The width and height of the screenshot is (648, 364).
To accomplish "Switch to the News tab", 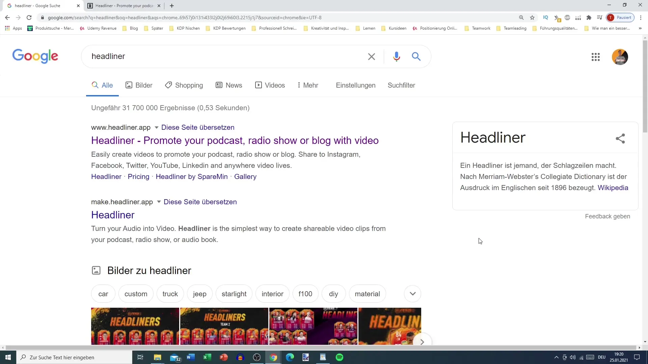I will [229, 85].
